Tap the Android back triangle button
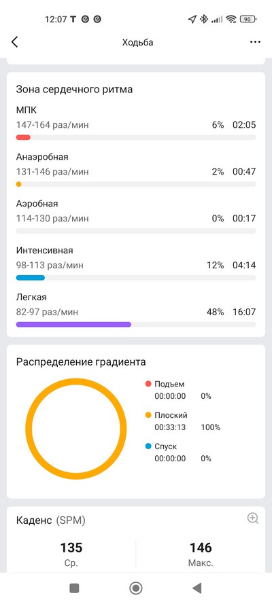The image size is (272, 604). [197, 588]
